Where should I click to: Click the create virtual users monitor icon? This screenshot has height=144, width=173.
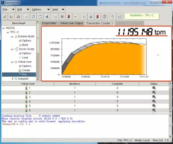pos(62,17)
